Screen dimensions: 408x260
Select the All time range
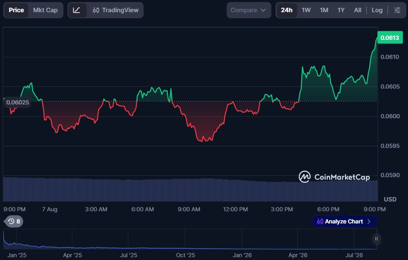point(358,10)
